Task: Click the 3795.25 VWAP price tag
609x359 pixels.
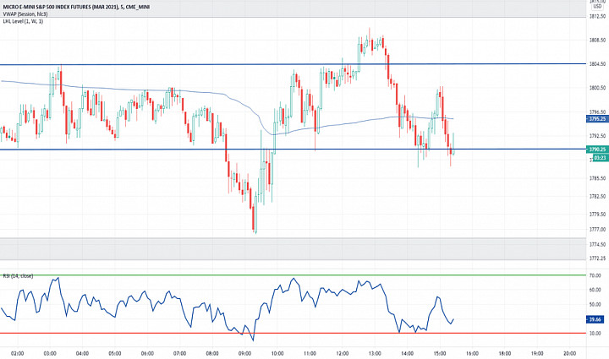Action: (597, 119)
